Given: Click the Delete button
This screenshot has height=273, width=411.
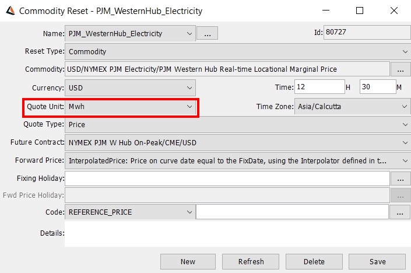Looking at the screenshot, I should pos(314,261).
